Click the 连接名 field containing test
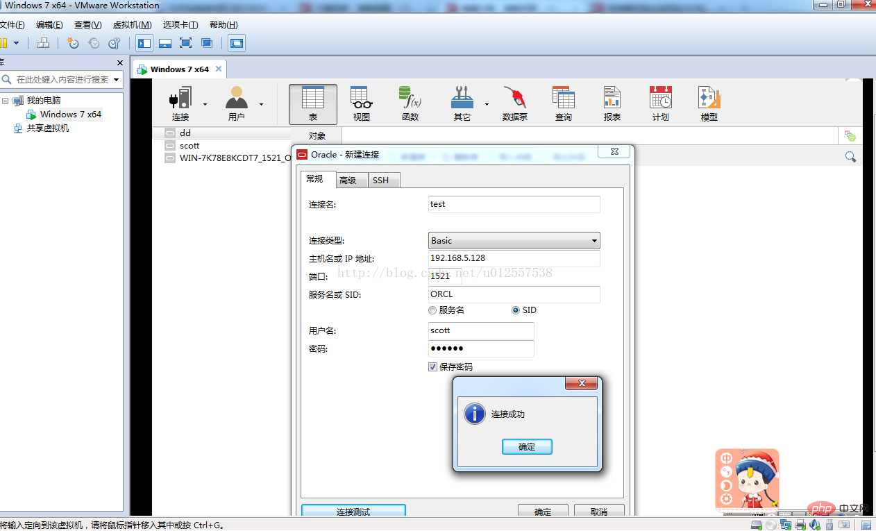The height and width of the screenshot is (531, 876). tap(514, 204)
